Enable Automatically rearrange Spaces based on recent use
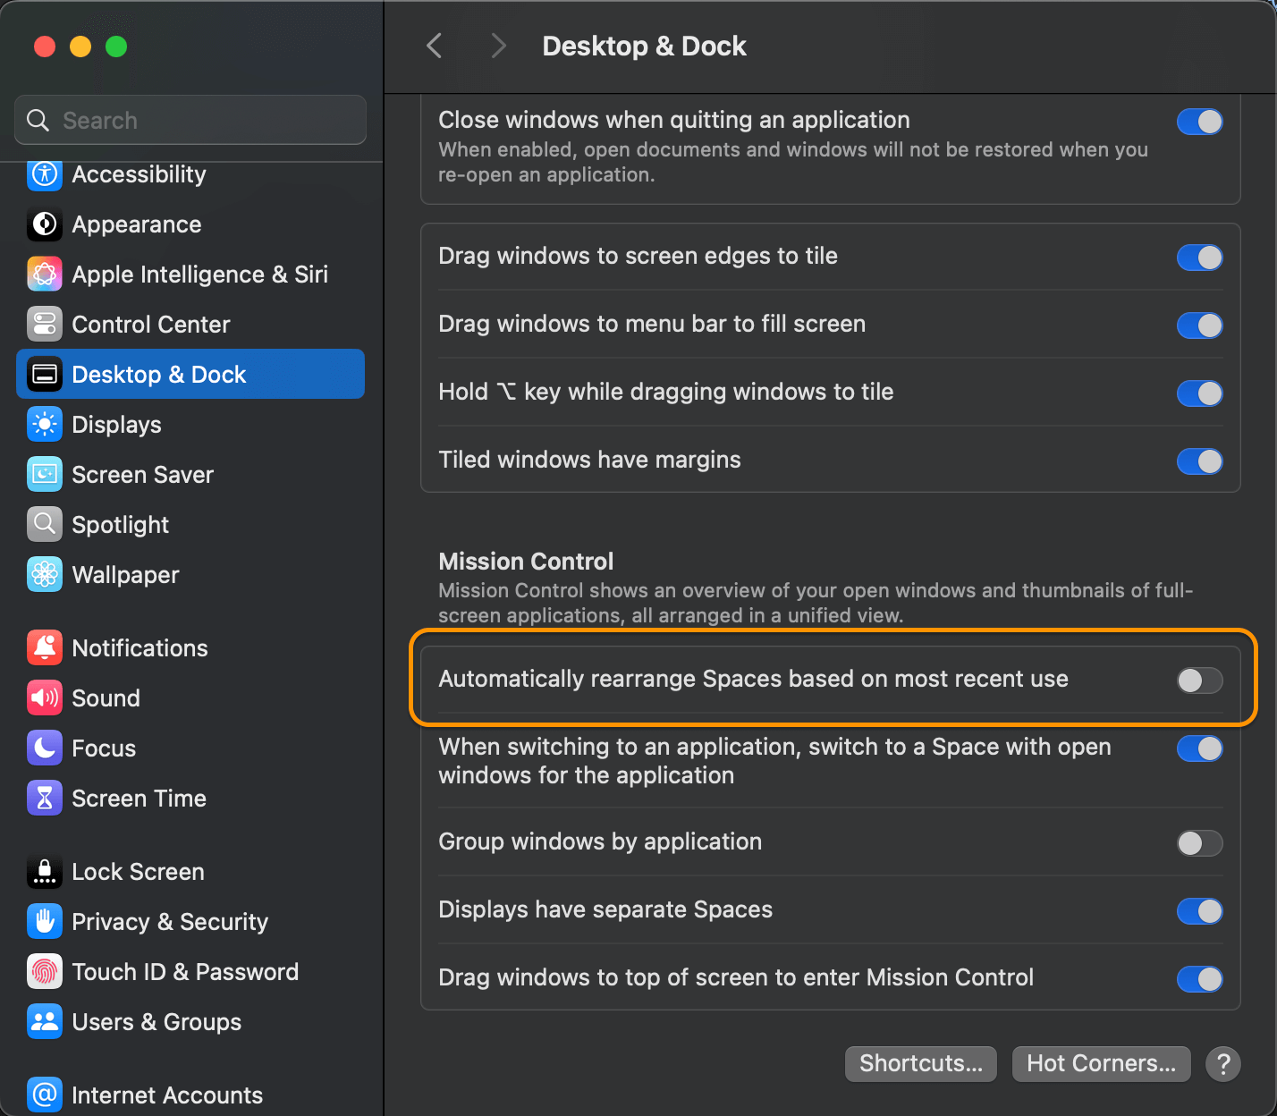The image size is (1277, 1116). click(x=1199, y=681)
